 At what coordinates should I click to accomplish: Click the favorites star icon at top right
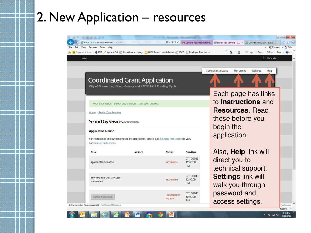click(x=288, y=42)
